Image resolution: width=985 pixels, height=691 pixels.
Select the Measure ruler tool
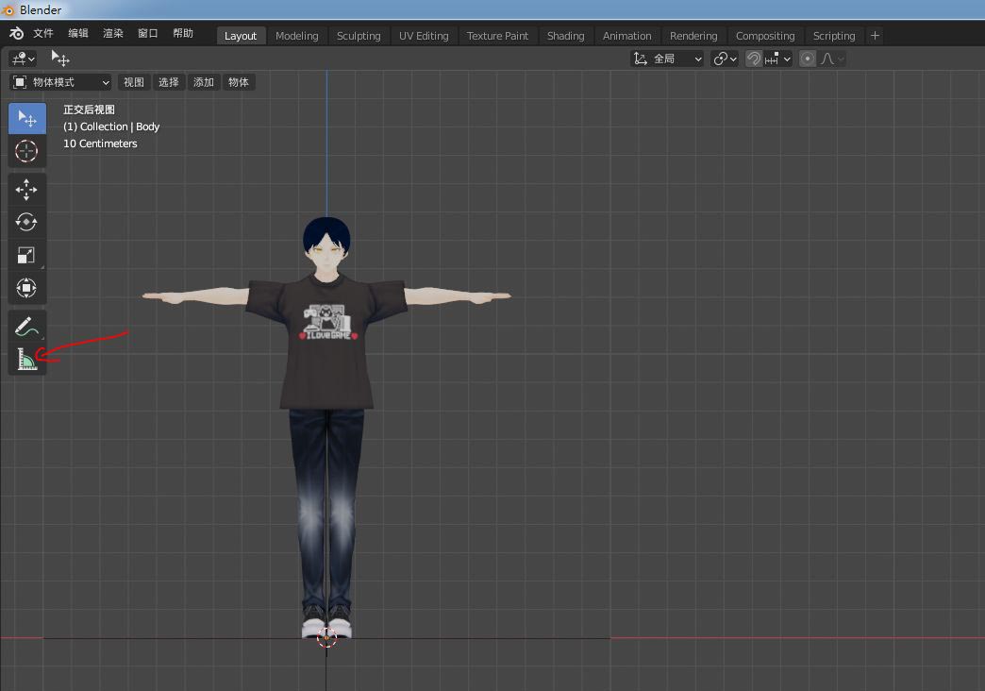coord(26,360)
